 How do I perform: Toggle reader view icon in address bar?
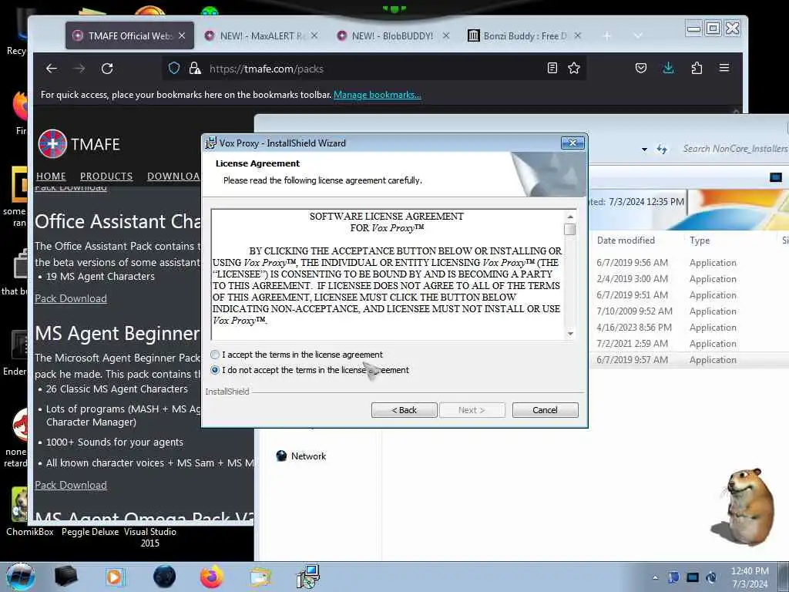tap(552, 68)
